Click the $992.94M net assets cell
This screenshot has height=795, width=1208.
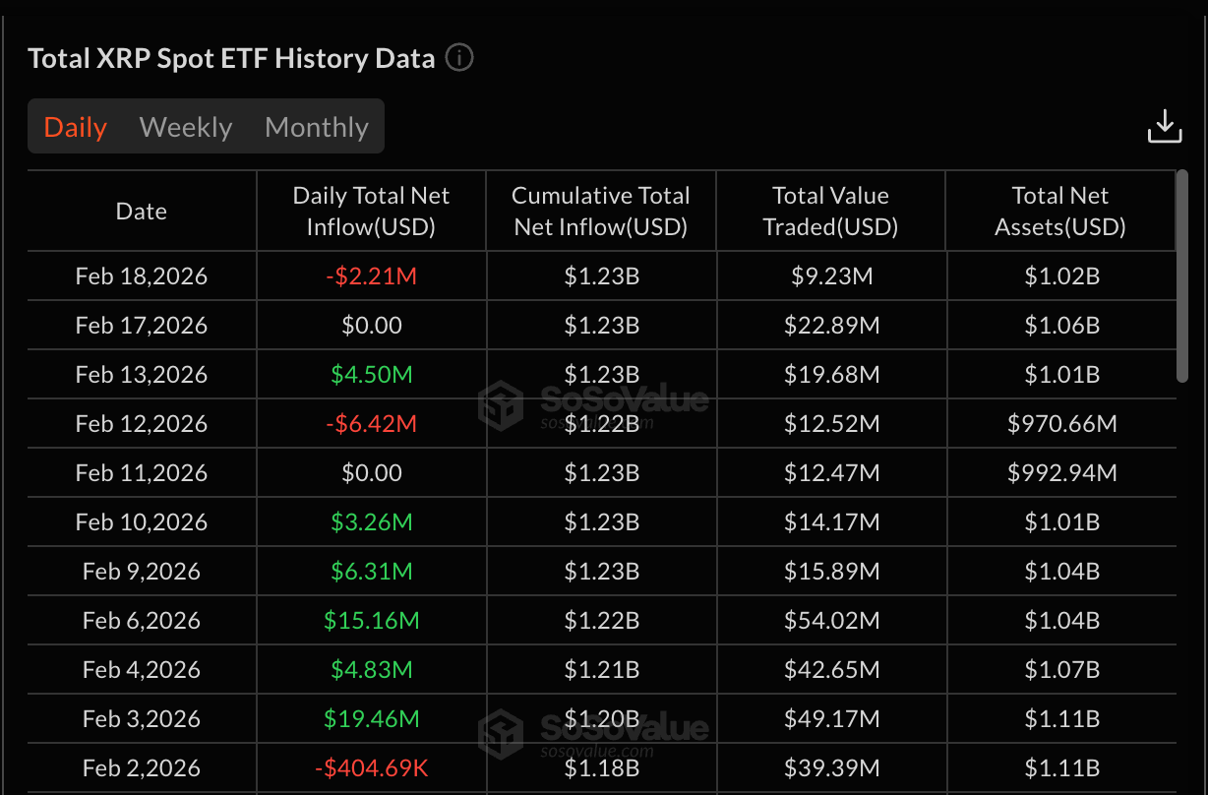coord(1061,473)
